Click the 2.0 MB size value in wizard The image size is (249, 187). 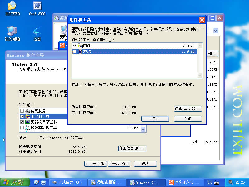[133, 128]
